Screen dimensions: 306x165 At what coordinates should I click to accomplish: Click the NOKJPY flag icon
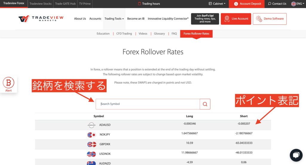[91, 135]
